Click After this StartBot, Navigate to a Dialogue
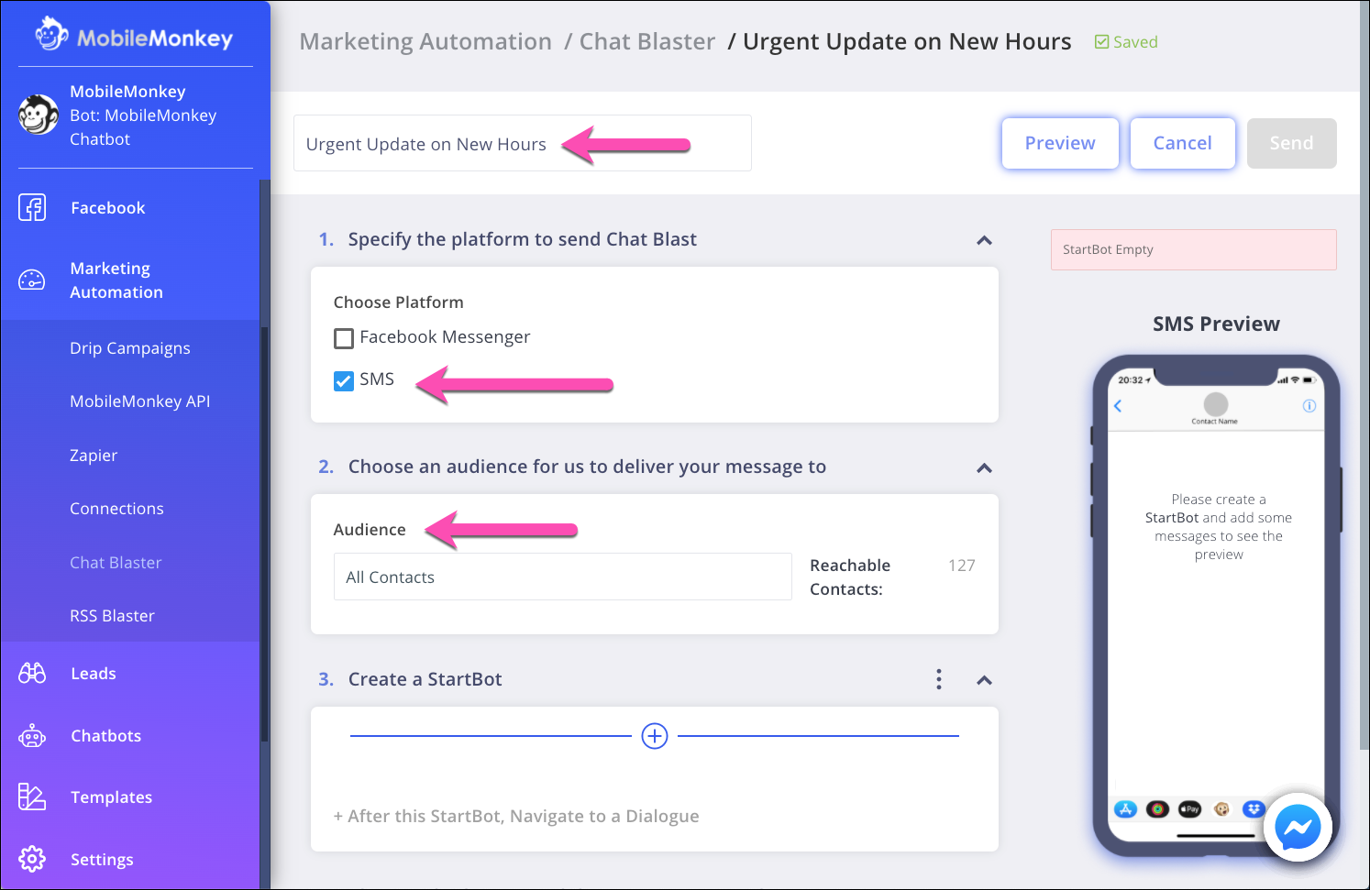The image size is (1370, 890). click(x=516, y=816)
